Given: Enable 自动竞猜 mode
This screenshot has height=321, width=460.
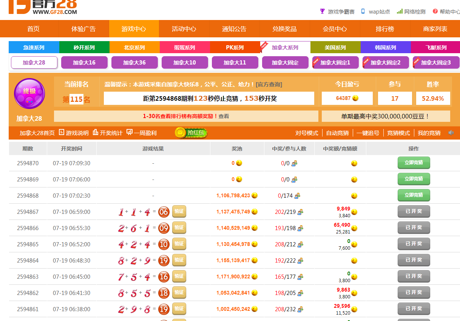Looking at the screenshot, I should pos(337,133).
